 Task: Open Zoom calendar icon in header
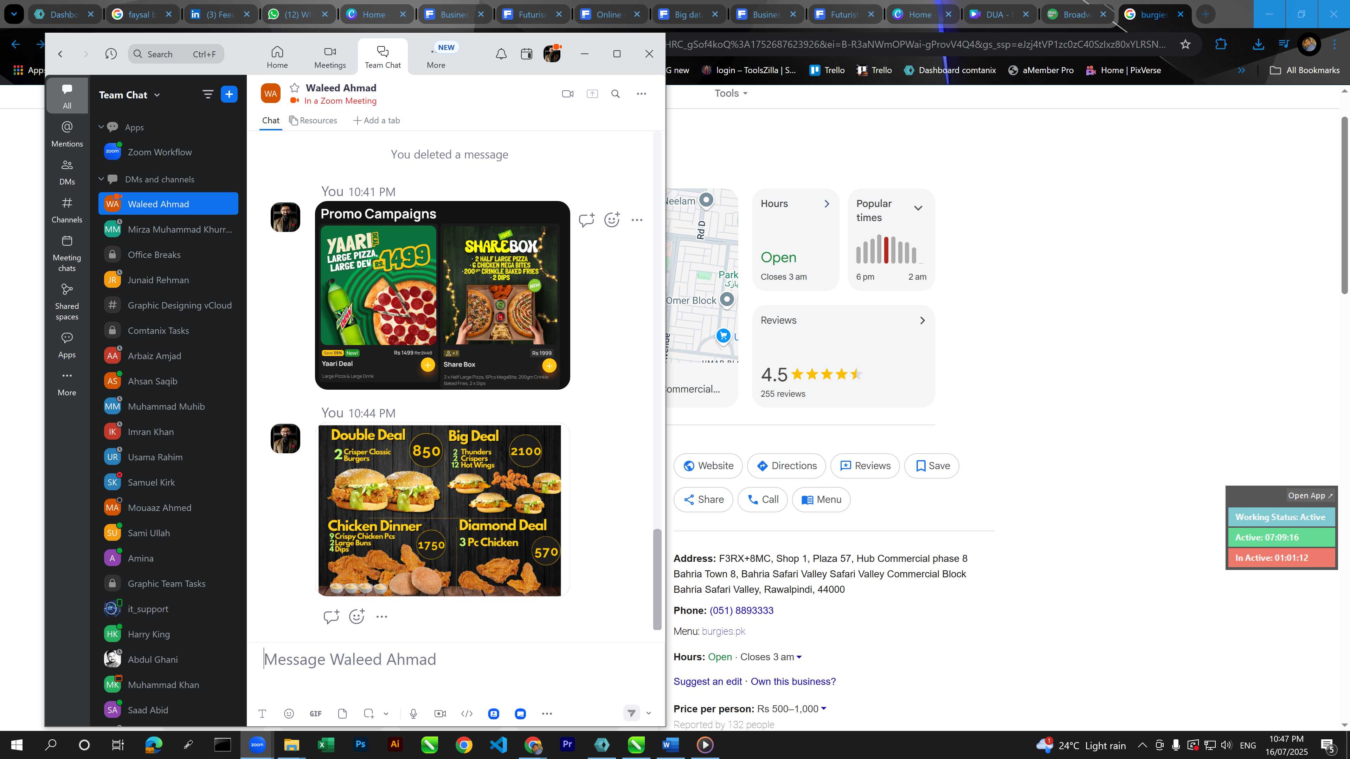526,54
